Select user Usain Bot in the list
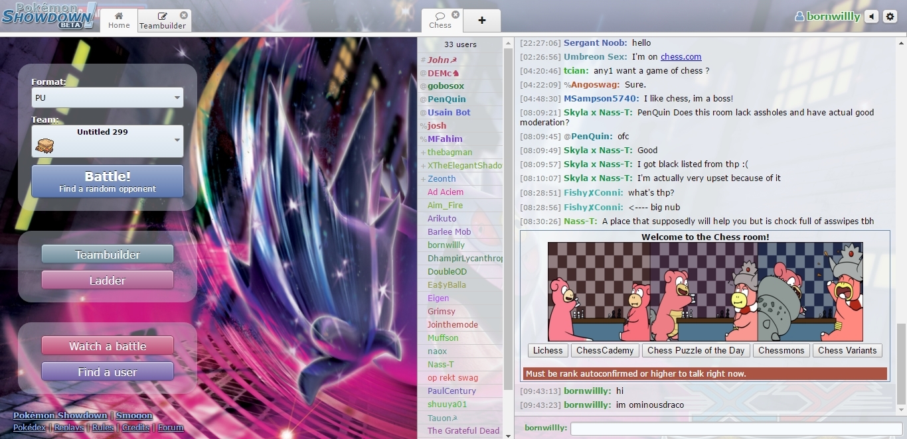The width and height of the screenshot is (907, 439). coord(460,113)
